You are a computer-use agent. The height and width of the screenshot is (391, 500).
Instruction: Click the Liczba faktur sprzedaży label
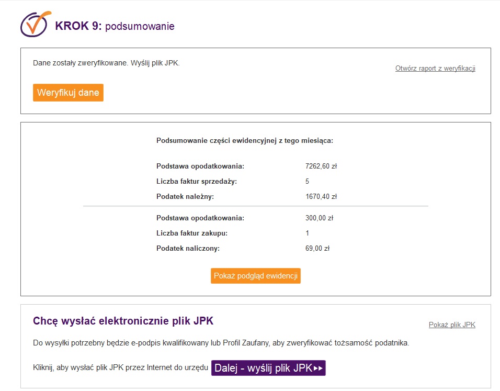[197, 182]
